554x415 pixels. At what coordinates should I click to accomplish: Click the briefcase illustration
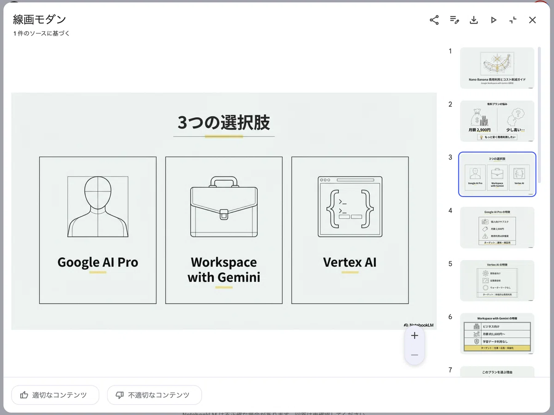(x=224, y=206)
